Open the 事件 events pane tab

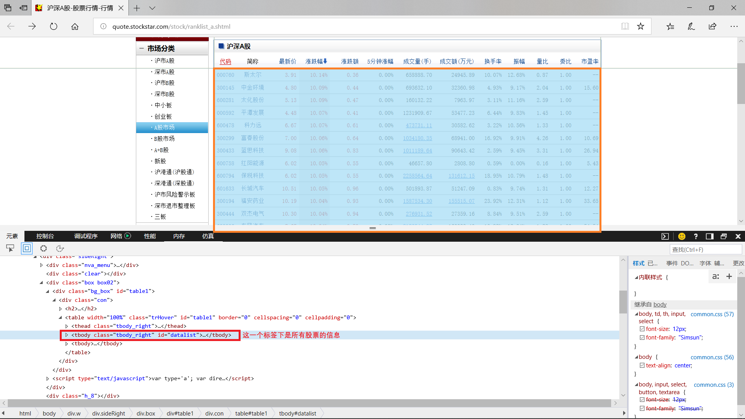[672, 263]
